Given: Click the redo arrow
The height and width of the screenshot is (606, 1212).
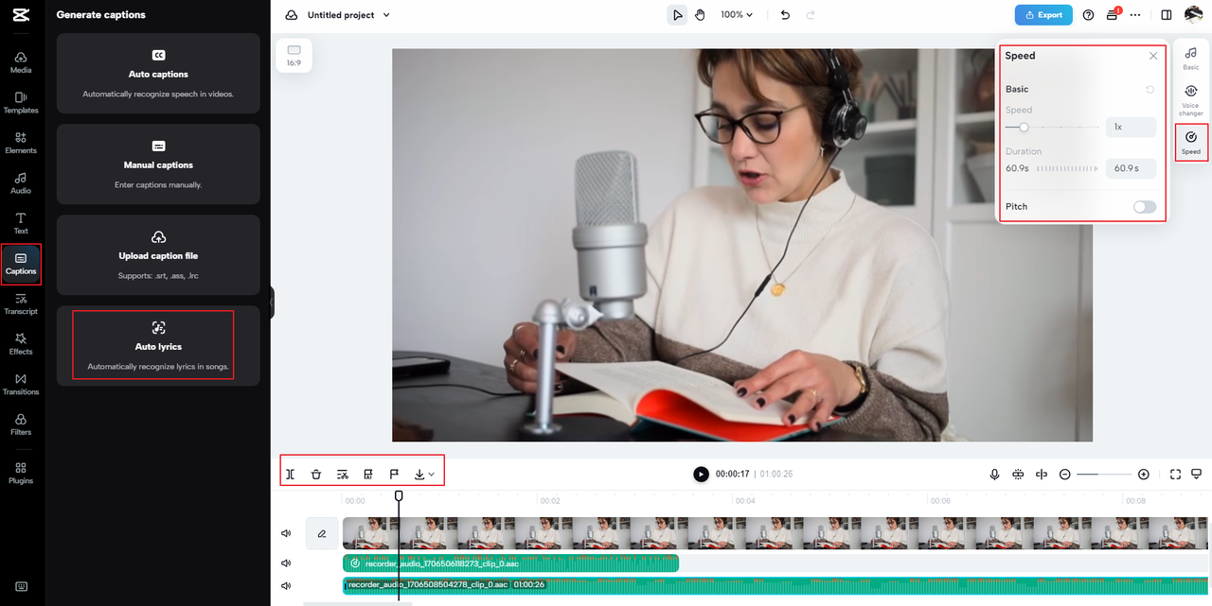Looking at the screenshot, I should pos(811,15).
